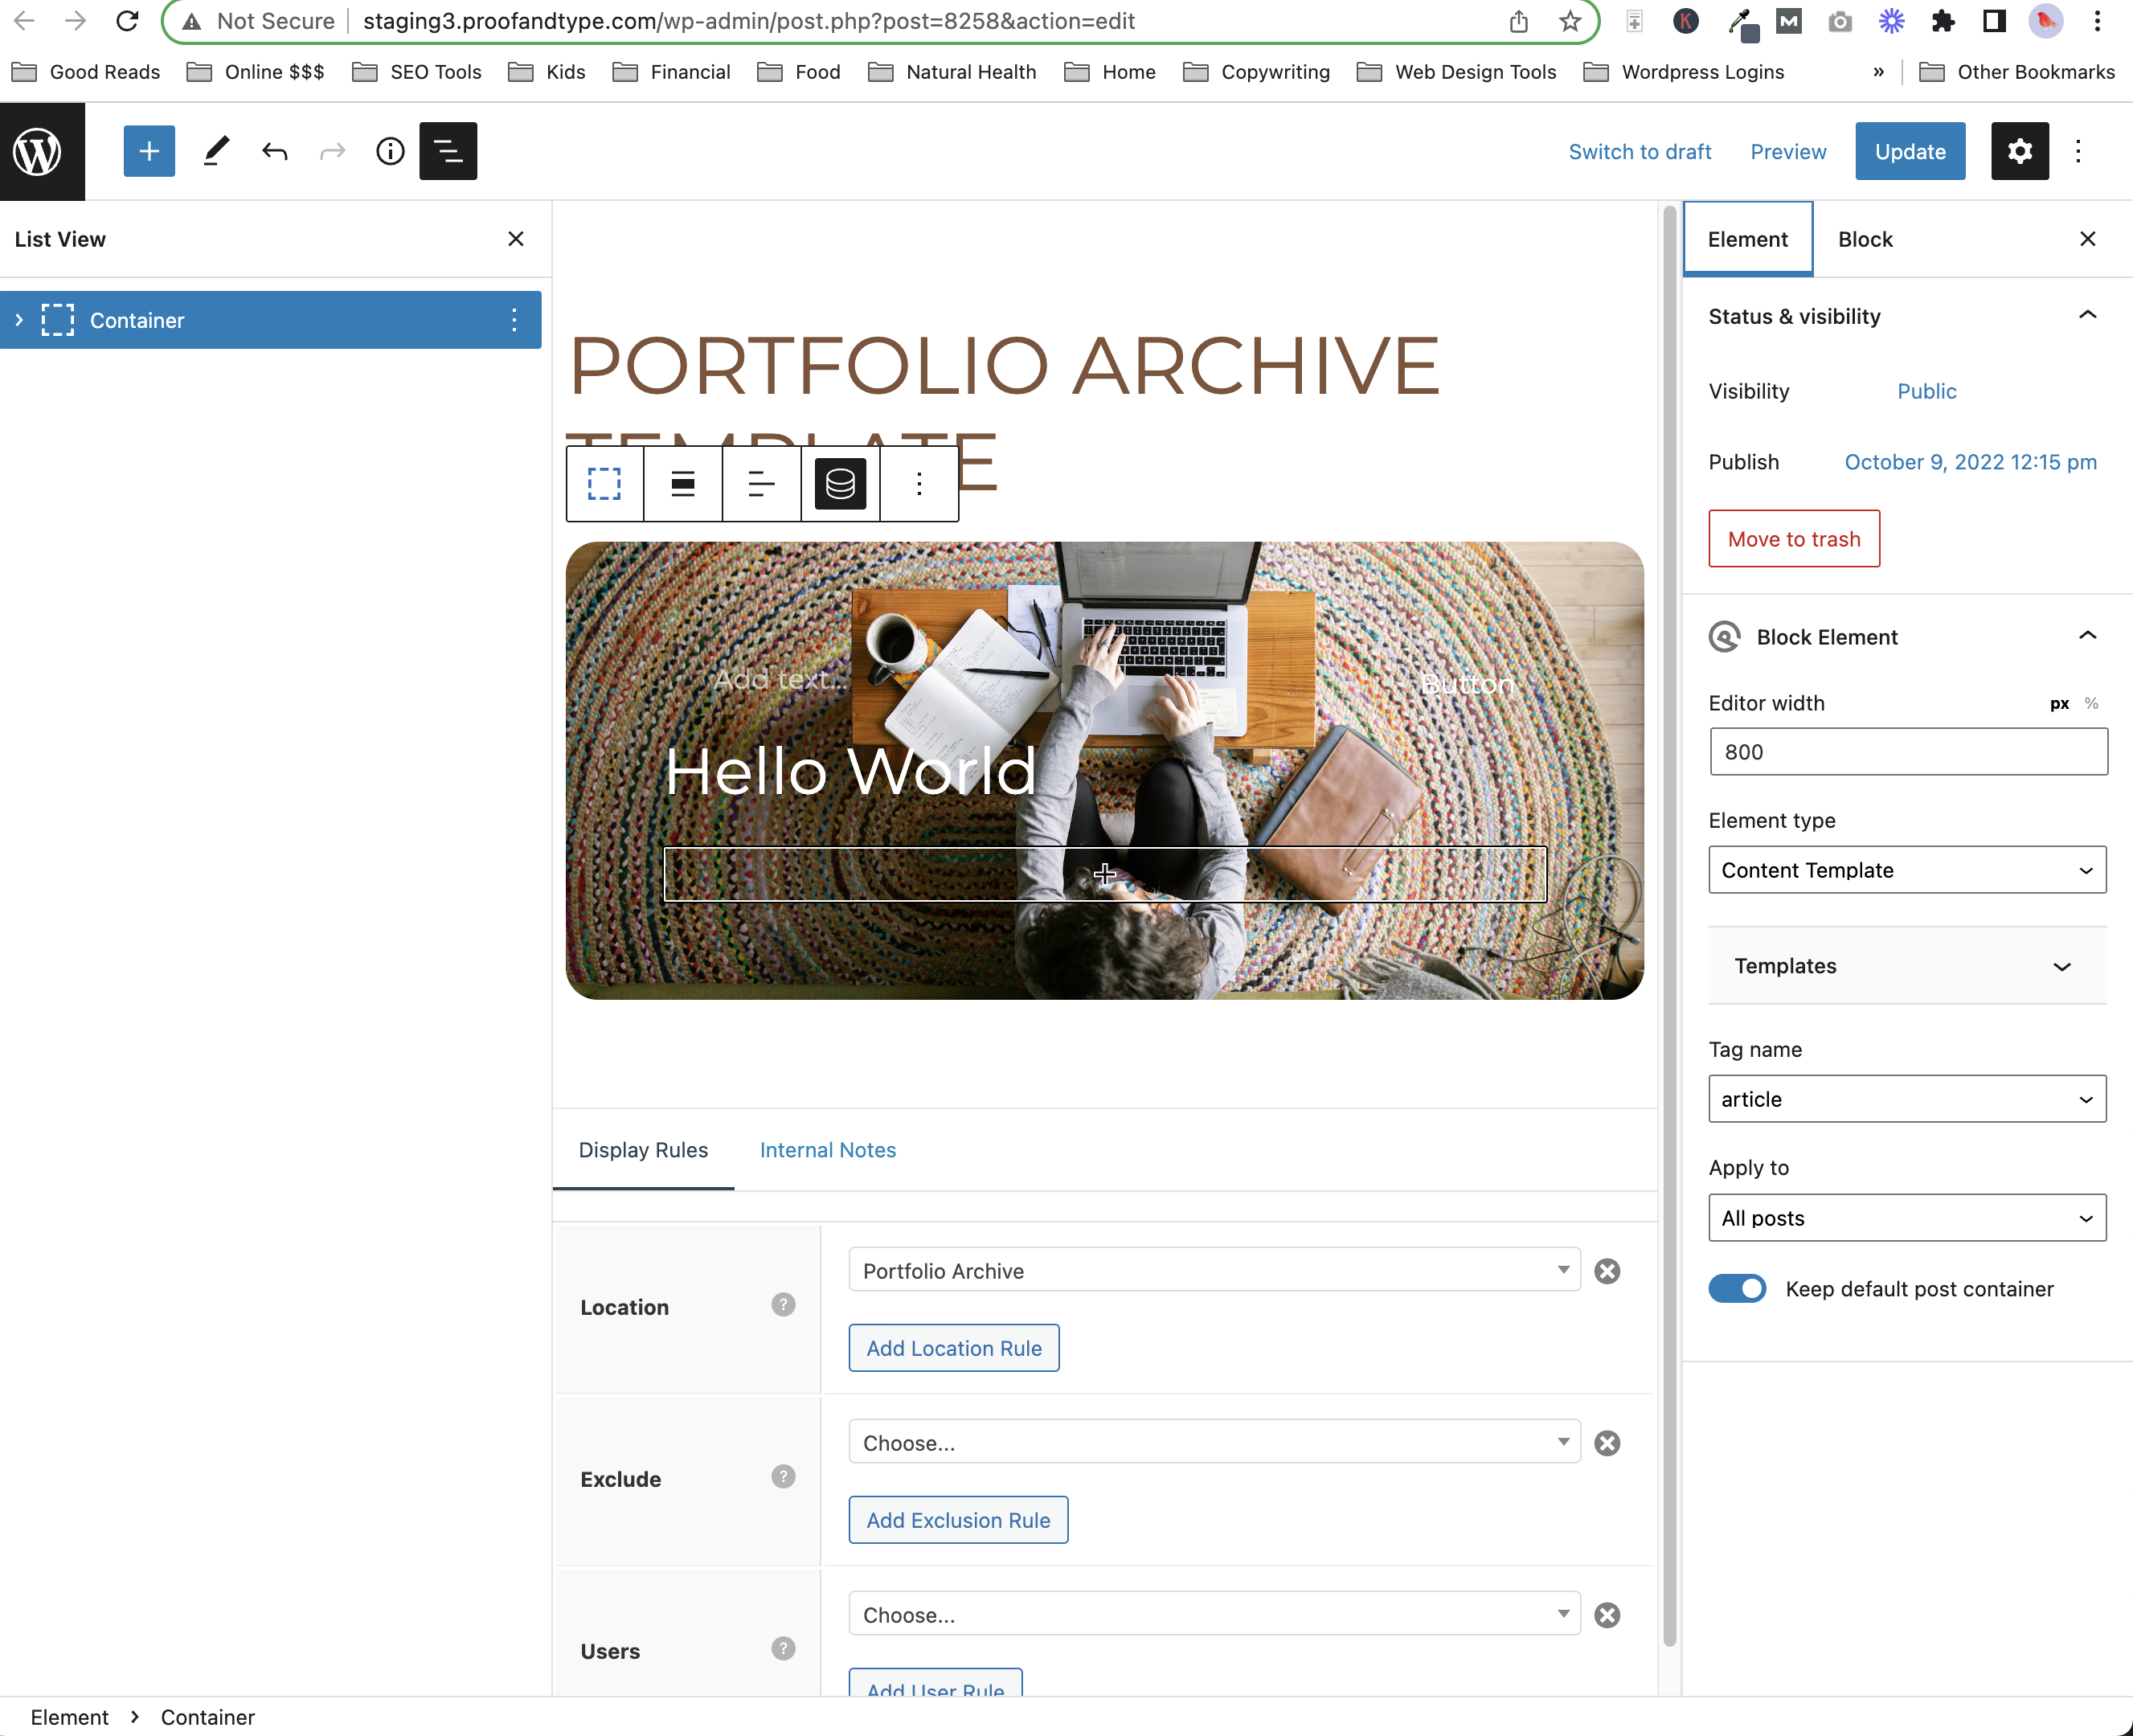The image size is (2133, 1736).
Task: Click Add Location Rule button
Action: 953,1348
